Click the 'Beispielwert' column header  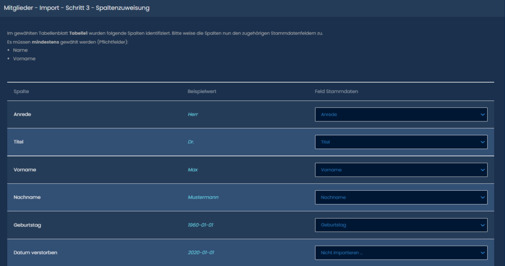click(202, 92)
